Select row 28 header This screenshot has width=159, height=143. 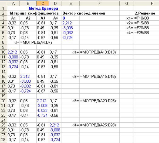pyautogui.click(x=4, y=140)
